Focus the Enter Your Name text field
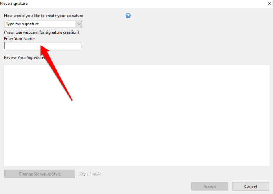This screenshot has height=194, width=273. click(x=43, y=46)
